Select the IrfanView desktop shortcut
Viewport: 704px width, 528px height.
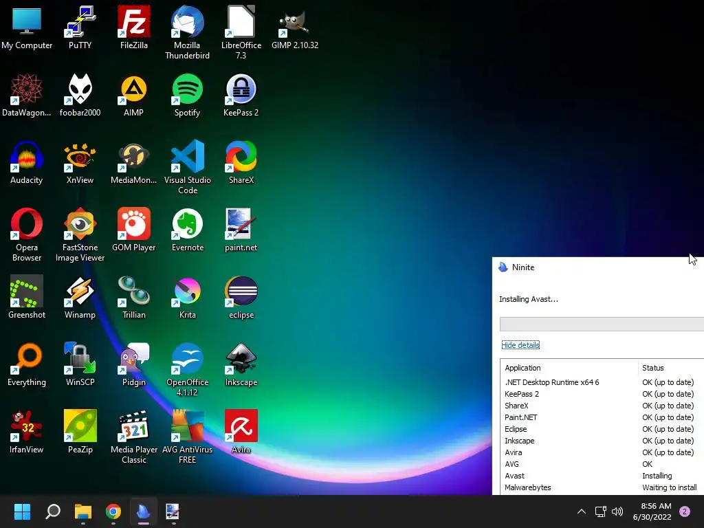[x=27, y=432]
